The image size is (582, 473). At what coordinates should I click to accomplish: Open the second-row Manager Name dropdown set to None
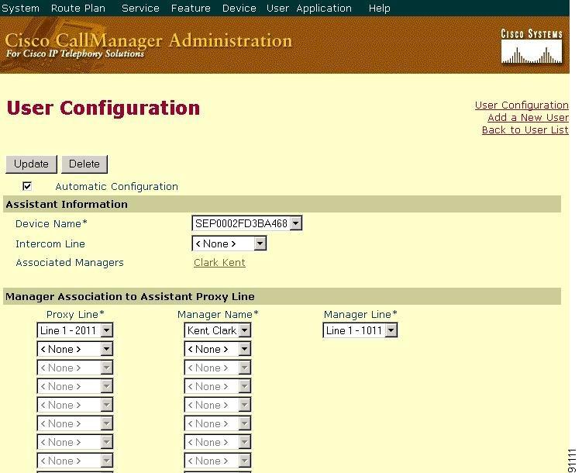tap(218, 349)
